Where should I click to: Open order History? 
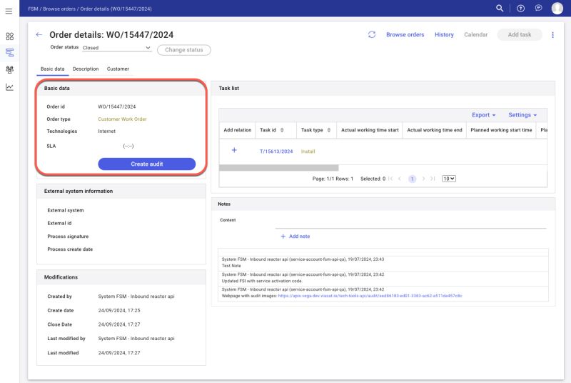coord(444,34)
